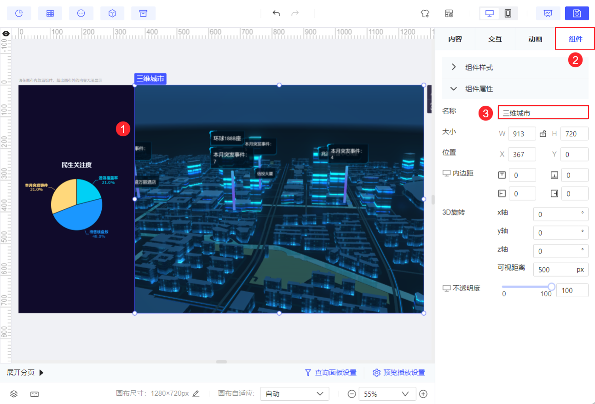Image resolution: width=595 pixels, height=404 pixels.
Task: Open the layers panel icon
Action: tap(14, 394)
